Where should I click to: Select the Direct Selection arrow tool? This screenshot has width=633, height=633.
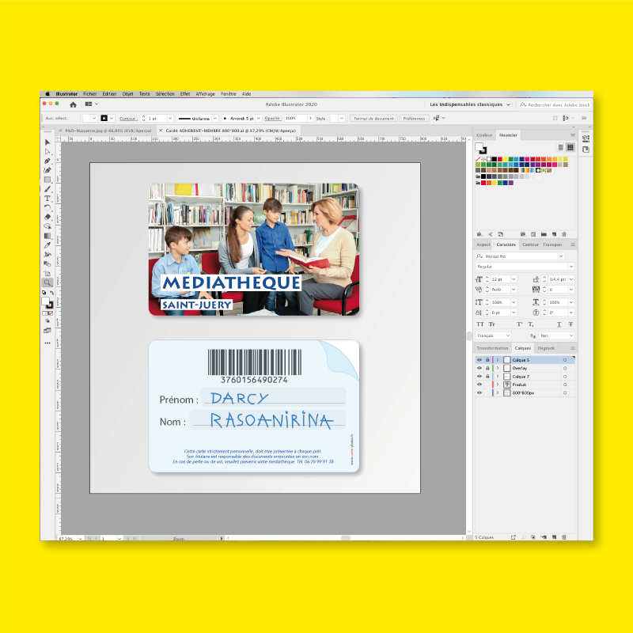(47, 151)
